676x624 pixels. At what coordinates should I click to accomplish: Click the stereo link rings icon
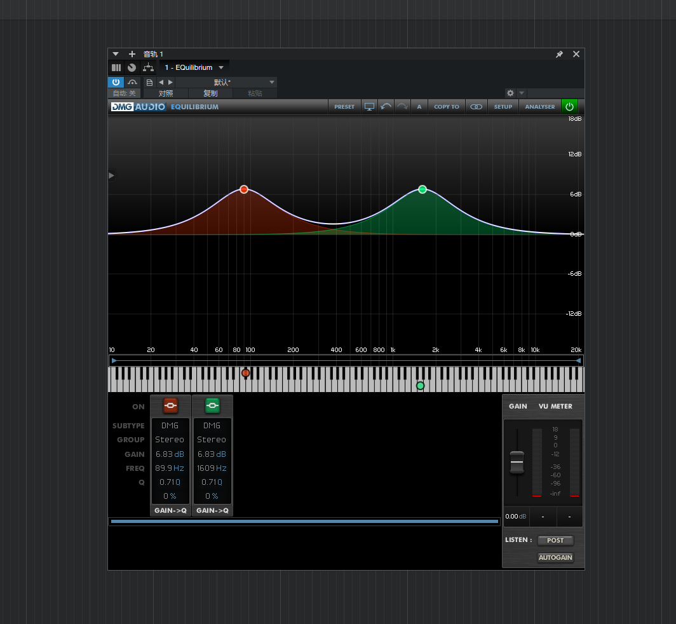point(476,107)
